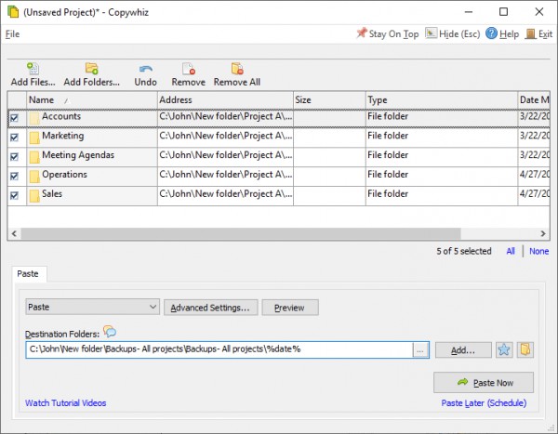Select the Paste tab
The width and height of the screenshot is (558, 434).
pos(28,274)
